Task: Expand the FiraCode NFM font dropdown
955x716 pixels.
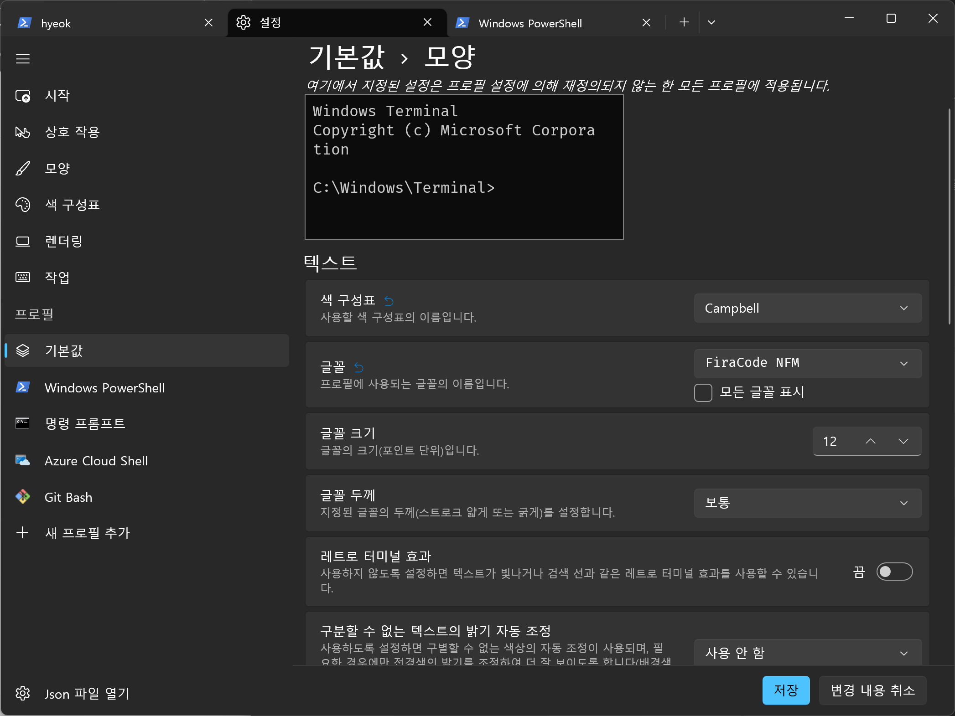Action: pos(807,363)
